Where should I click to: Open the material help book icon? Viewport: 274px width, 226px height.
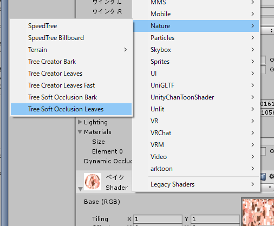(263, 177)
